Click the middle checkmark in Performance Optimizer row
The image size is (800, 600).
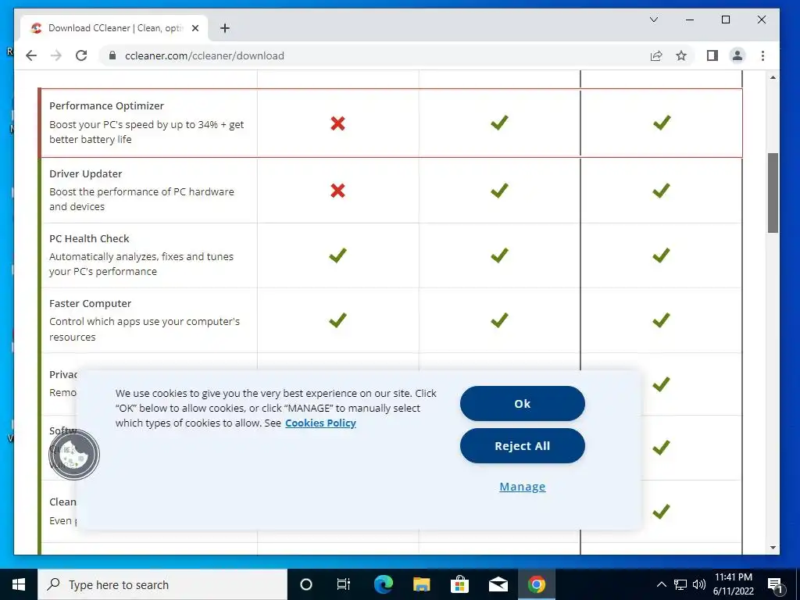(x=499, y=123)
